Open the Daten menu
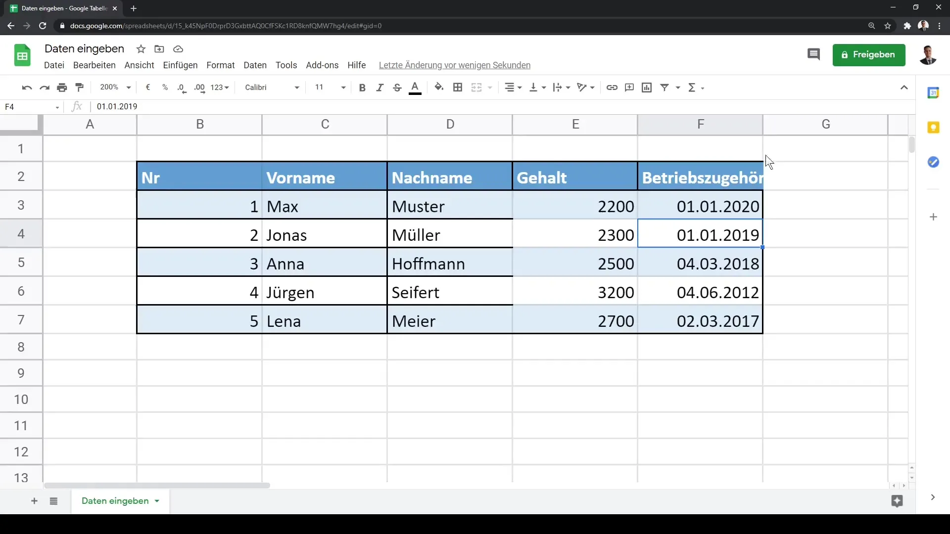950x534 pixels. [x=255, y=65]
